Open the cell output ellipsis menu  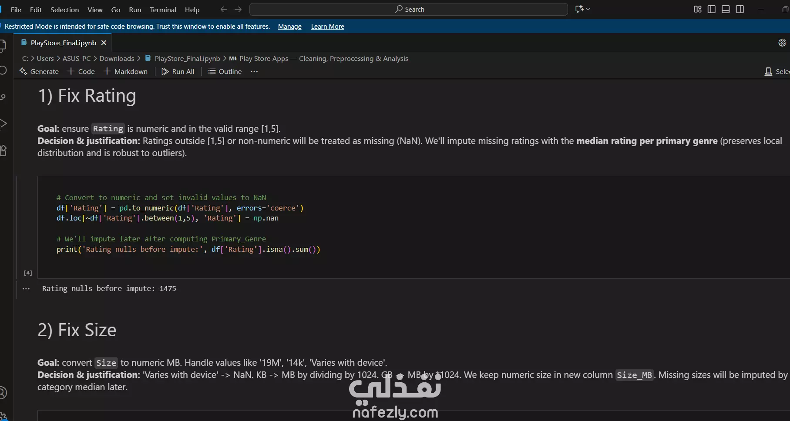pyautogui.click(x=26, y=289)
